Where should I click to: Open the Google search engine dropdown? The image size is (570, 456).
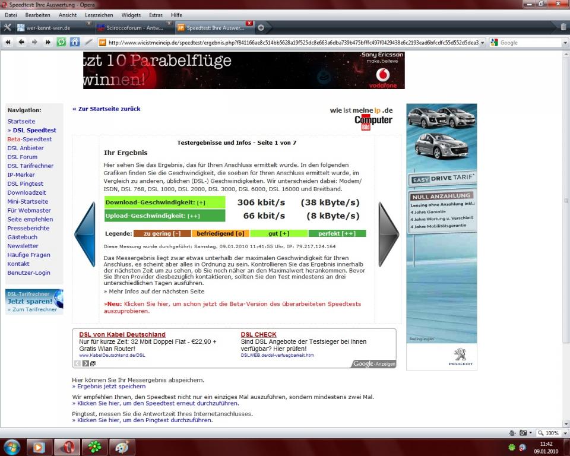[494, 43]
